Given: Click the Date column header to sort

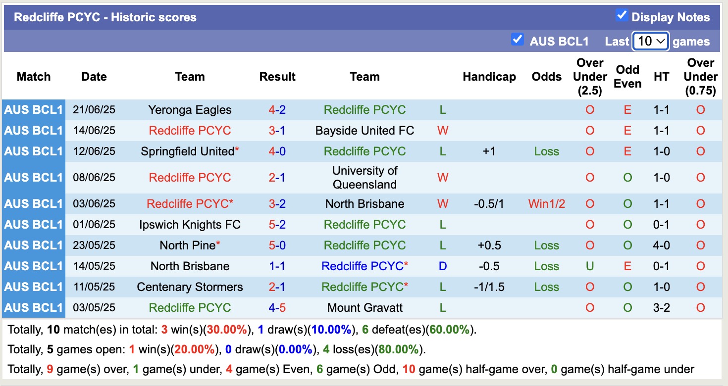Looking at the screenshot, I should point(94,77).
